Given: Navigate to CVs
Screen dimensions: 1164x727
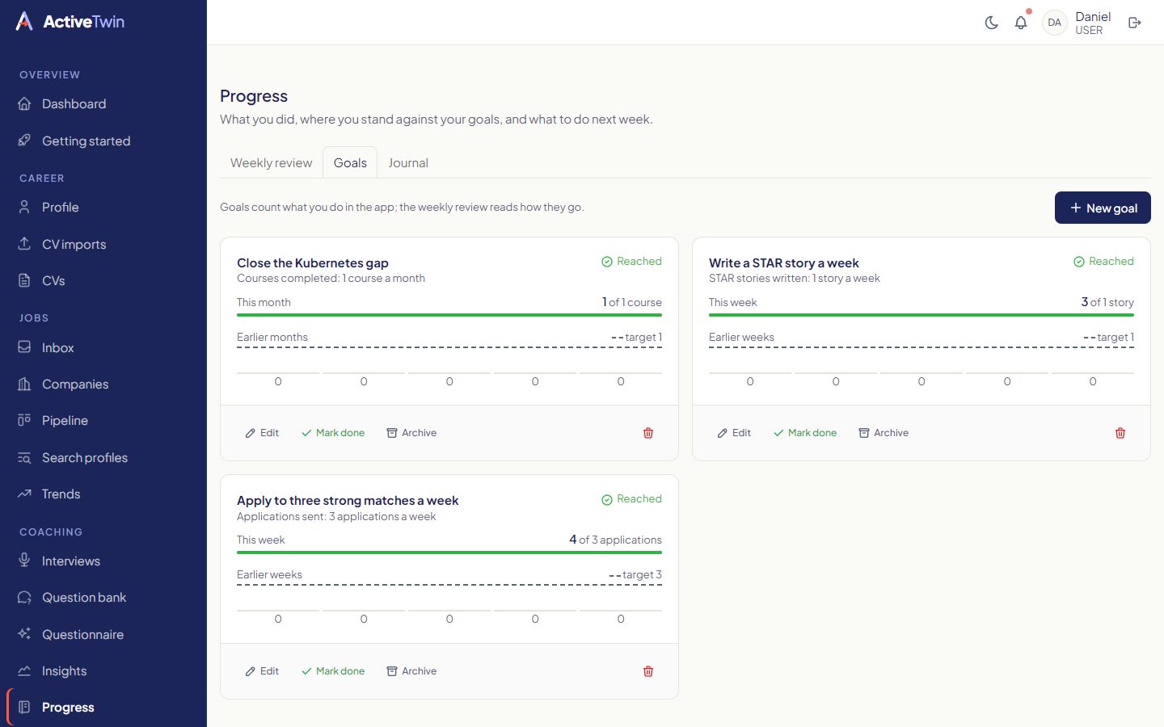Looking at the screenshot, I should [x=103, y=280].
